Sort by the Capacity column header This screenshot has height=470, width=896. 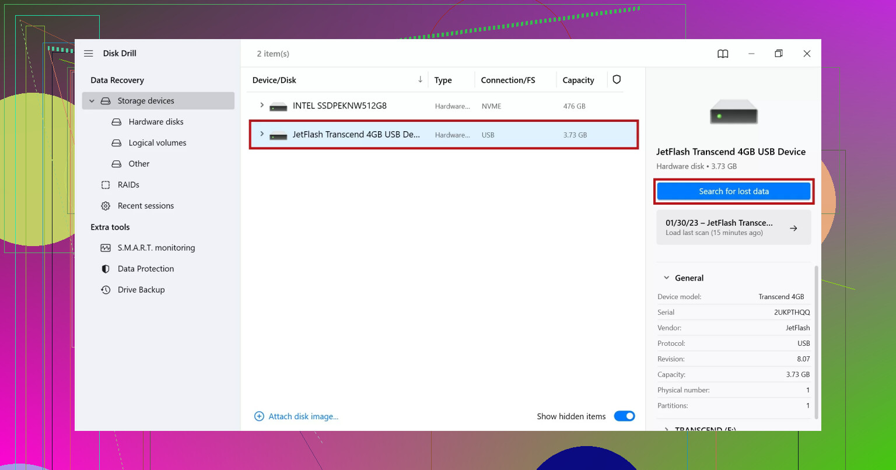click(578, 79)
